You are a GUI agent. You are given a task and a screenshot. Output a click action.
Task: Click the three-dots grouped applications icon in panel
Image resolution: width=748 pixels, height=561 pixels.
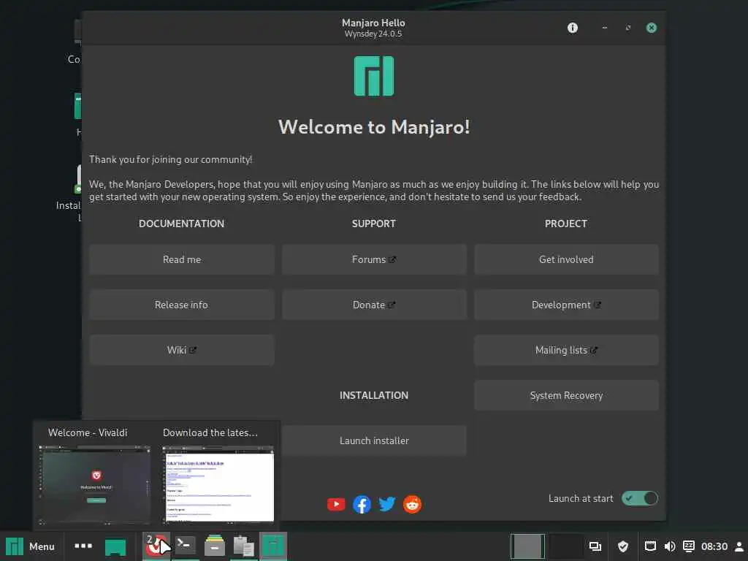(x=83, y=546)
